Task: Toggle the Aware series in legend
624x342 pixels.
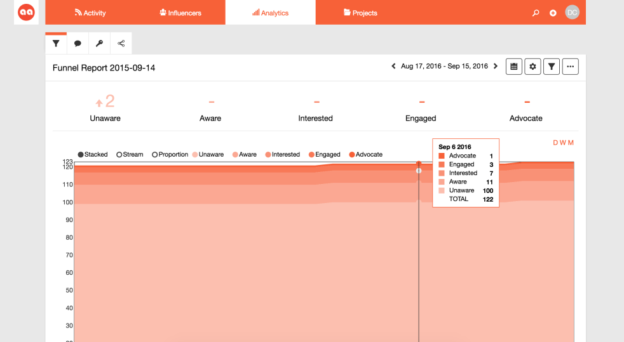Action: pos(245,155)
